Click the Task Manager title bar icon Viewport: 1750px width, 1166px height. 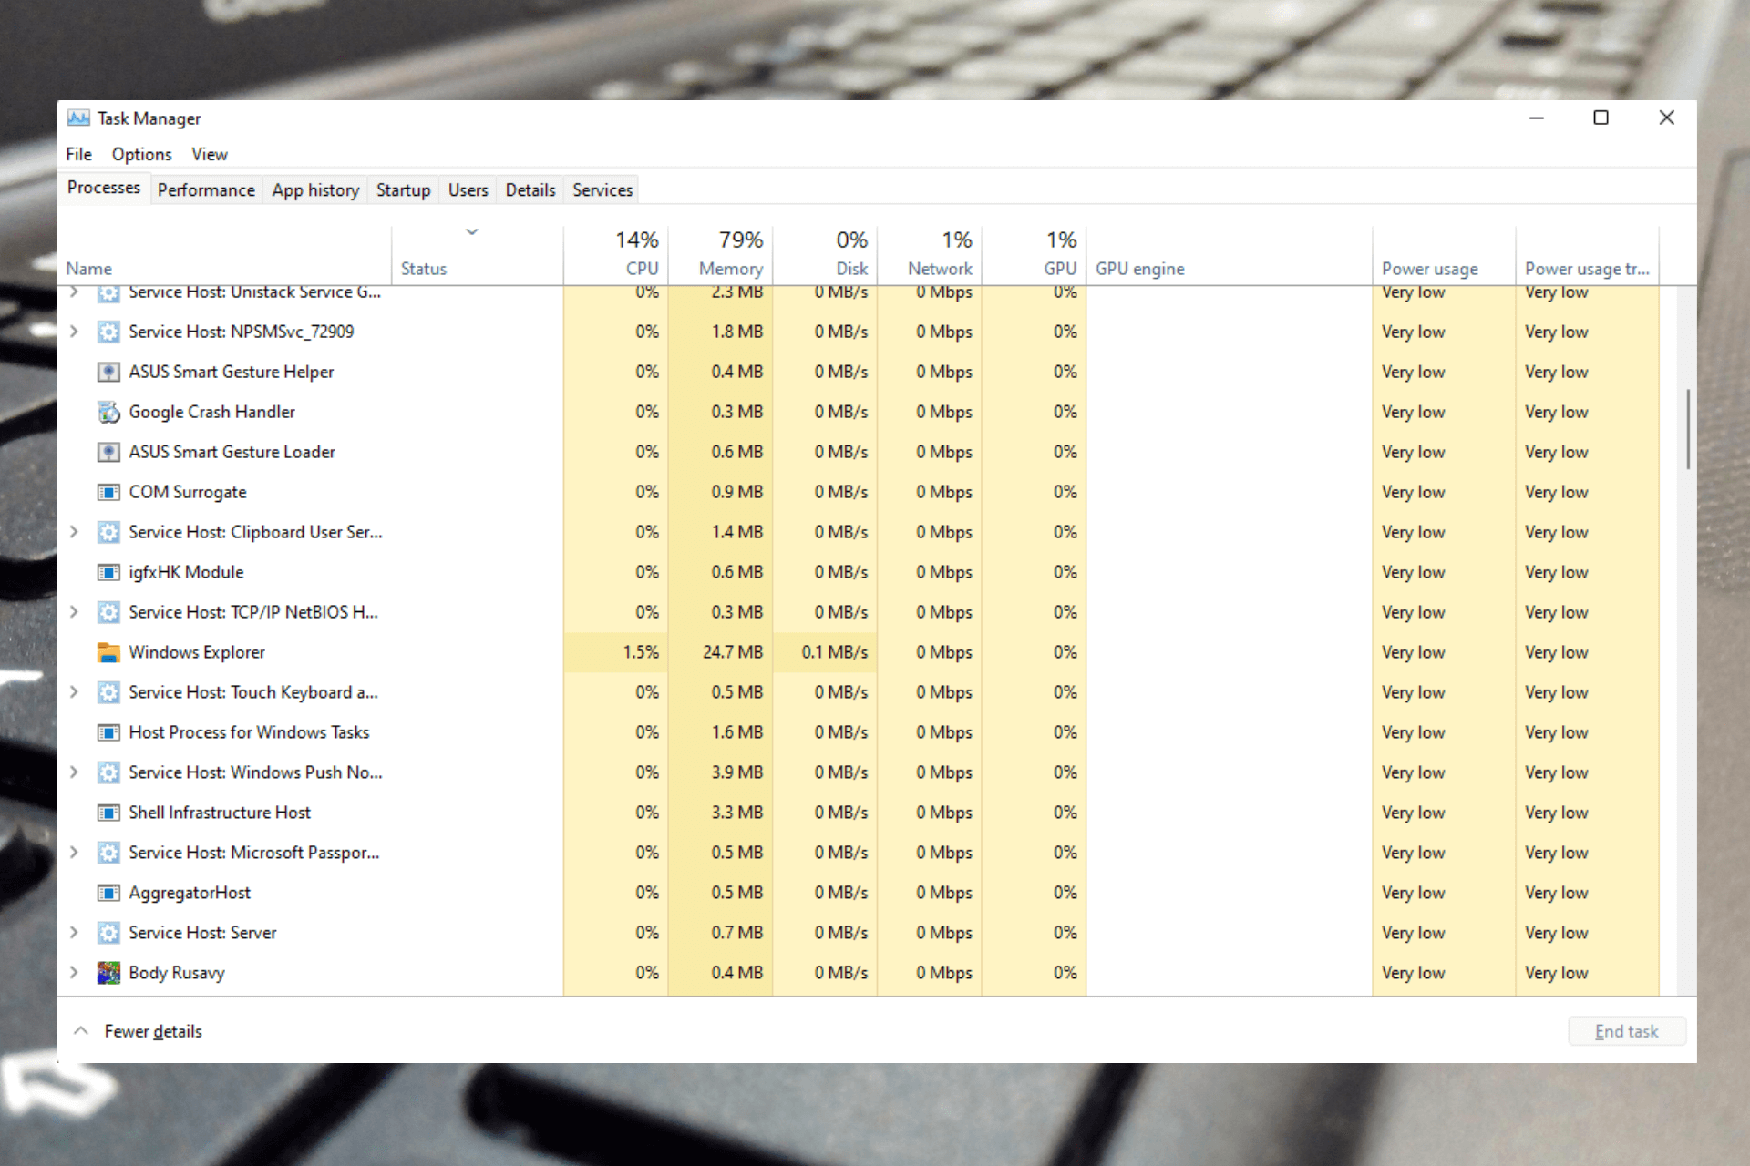coord(74,118)
